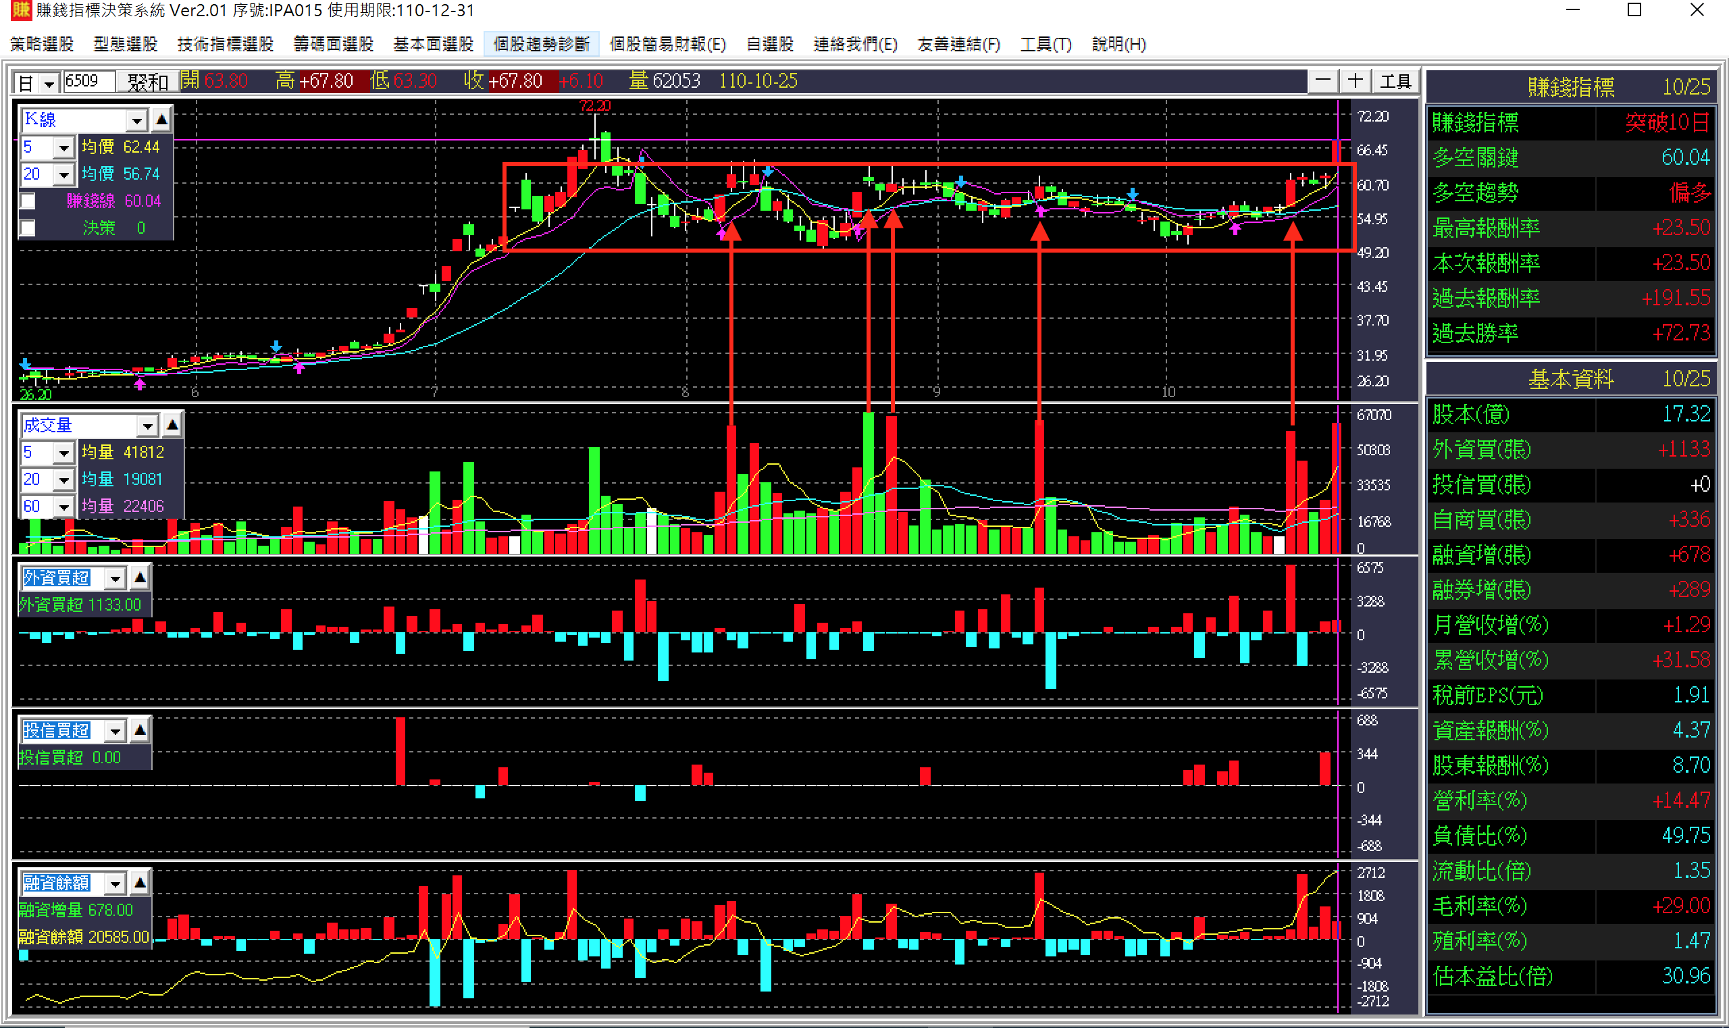The width and height of the screenshot is (1729, 1028).
Task: Collapse the K線 panel with triangle button
Action: [161, 120]
